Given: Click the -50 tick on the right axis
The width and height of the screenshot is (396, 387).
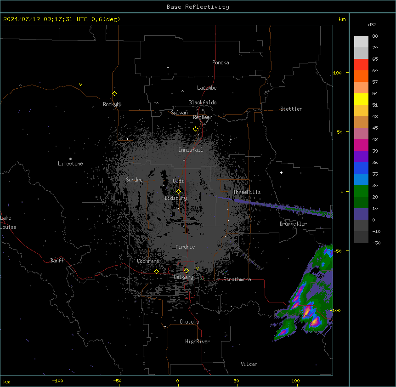Looking at the screenshot, I should point(337,251).
